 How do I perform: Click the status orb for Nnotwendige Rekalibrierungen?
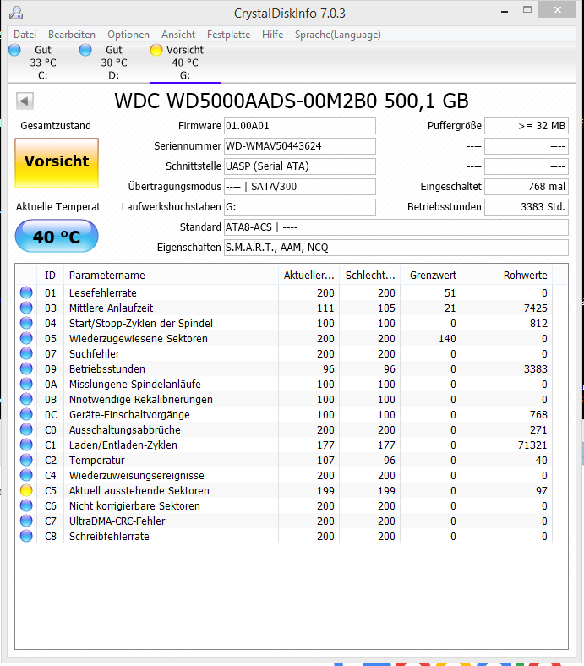click(26, 399)
